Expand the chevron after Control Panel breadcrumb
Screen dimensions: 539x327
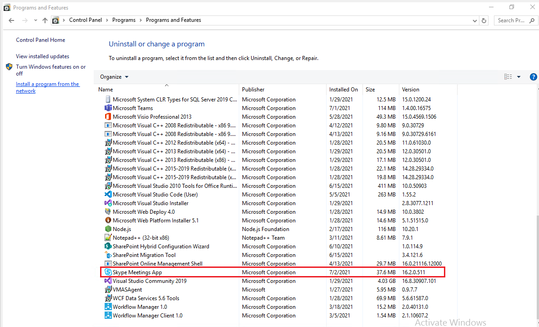tap(107, 20)
